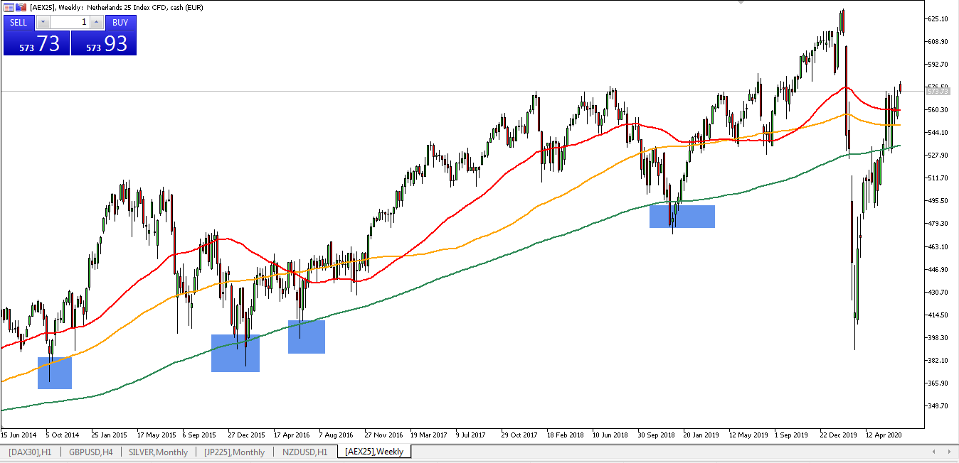Click the sell price 573 73 tile

click(x=36, y=43)
